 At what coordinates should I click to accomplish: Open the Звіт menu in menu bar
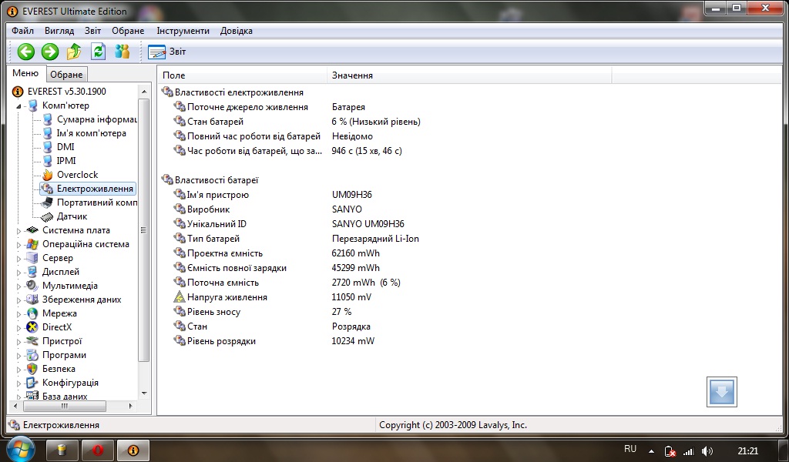(x=92, y=31)
